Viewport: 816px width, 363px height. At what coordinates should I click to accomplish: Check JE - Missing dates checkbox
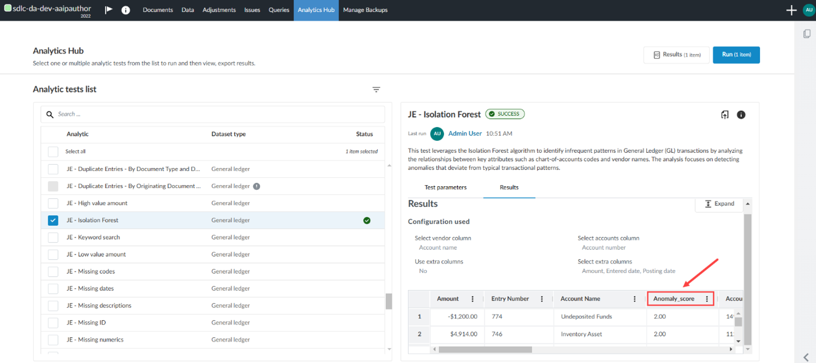click(x=53, y=289)
